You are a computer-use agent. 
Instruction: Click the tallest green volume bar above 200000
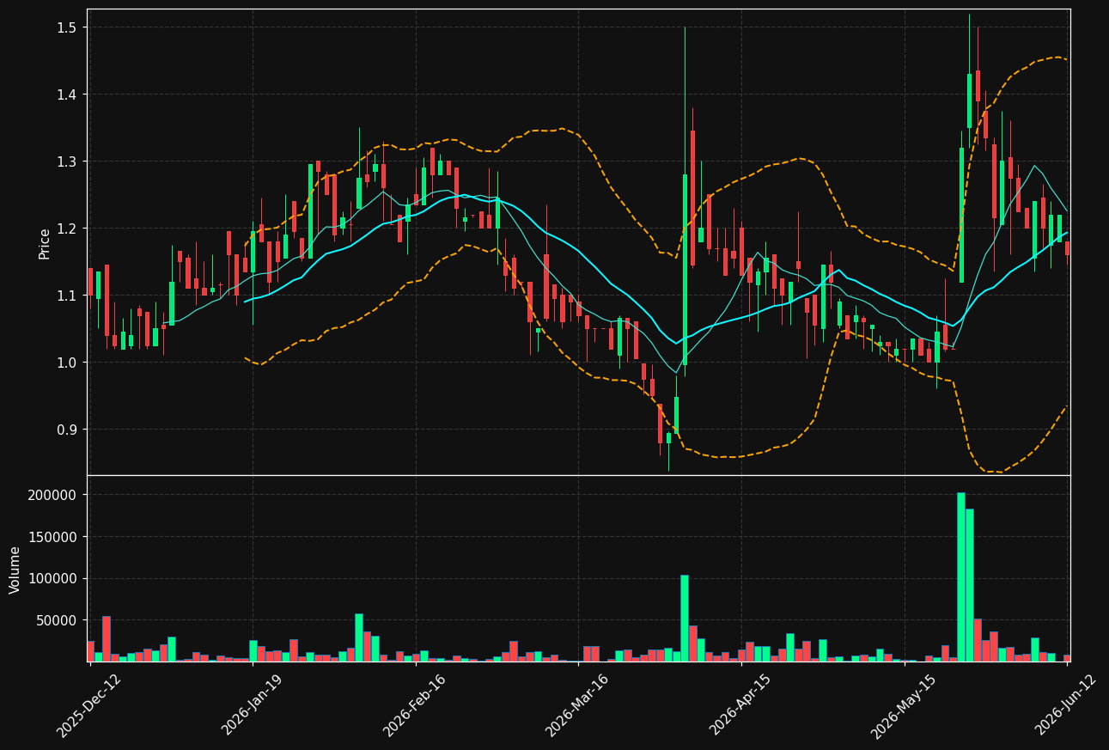(961, 576)
